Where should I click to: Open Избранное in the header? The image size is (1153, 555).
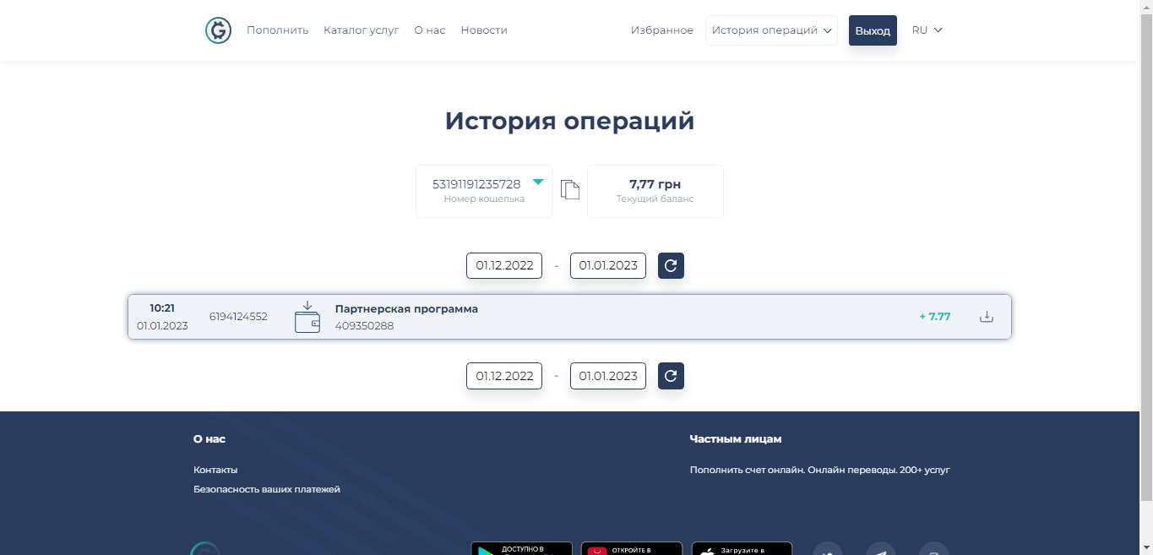[x=661, y=30]
